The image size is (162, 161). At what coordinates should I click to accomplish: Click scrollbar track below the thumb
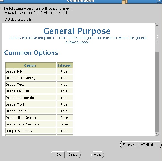tap(157, 92)
